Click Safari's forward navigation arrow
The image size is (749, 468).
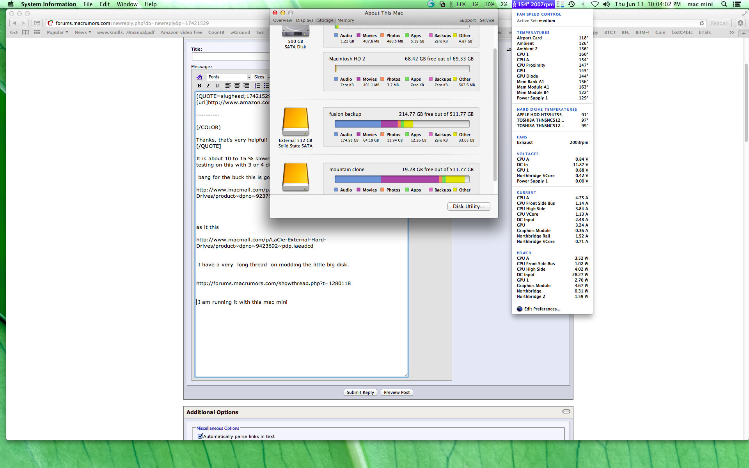[x=23, y=23]
